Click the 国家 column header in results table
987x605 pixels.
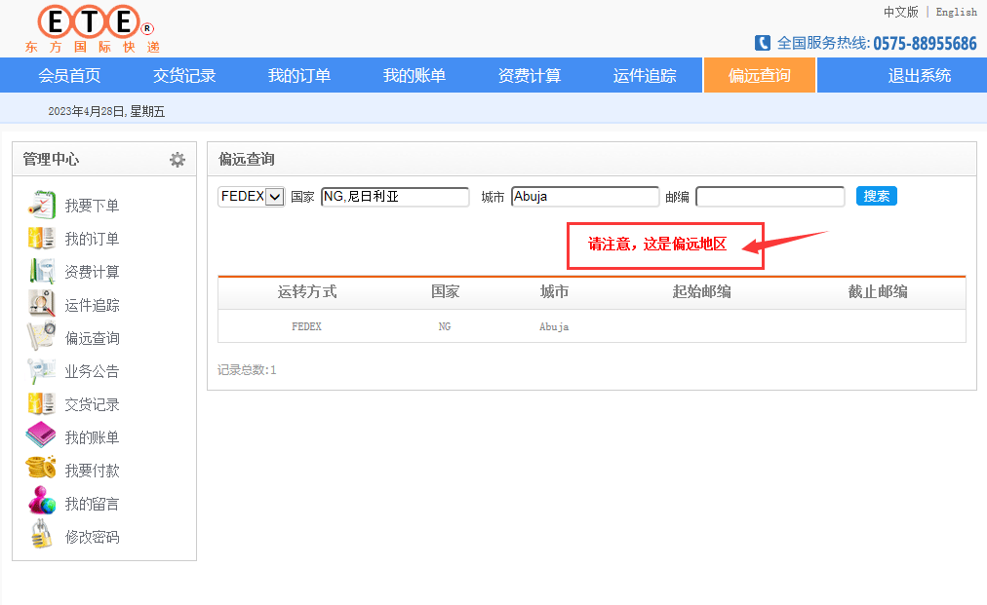pos(445,292)
